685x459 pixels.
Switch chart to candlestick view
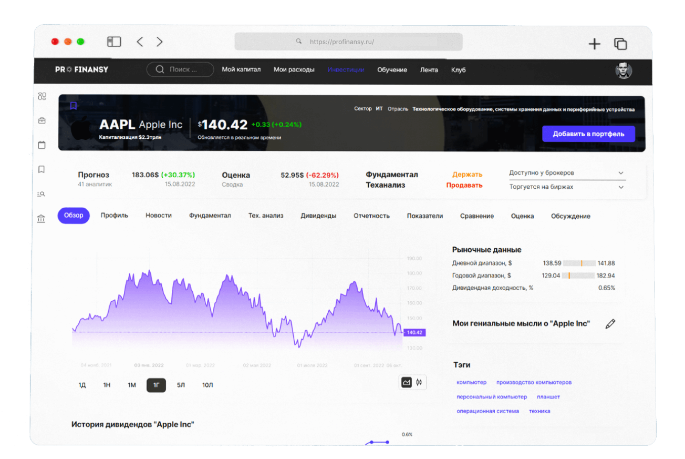419,382
